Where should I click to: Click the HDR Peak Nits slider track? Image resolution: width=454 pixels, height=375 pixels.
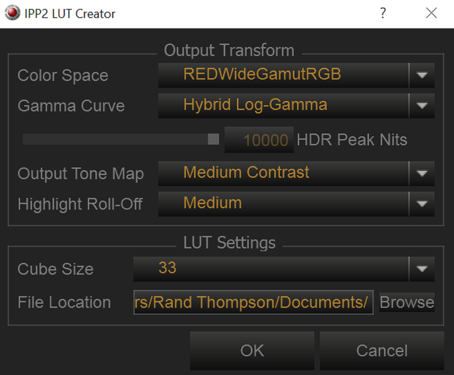pos(121,139)
